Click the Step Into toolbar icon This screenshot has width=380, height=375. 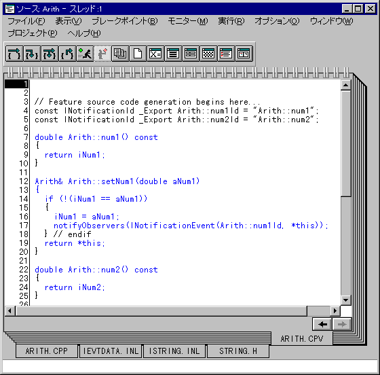coord(32,54)
